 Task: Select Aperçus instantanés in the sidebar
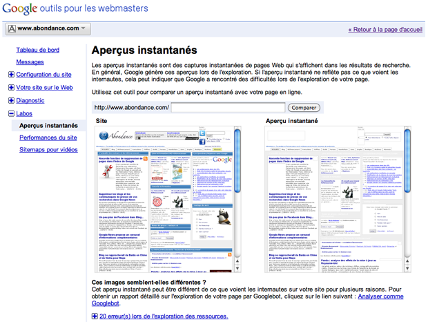tap(48, 126)
